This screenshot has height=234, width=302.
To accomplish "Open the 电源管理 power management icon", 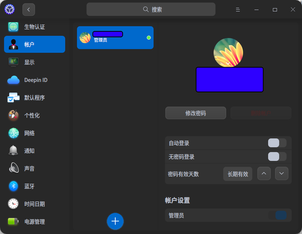I will coord(13,221).
